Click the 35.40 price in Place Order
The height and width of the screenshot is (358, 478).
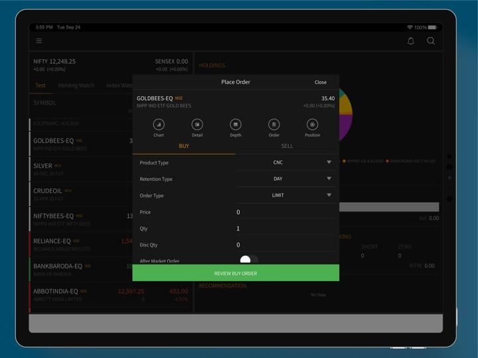coord(328,98)
